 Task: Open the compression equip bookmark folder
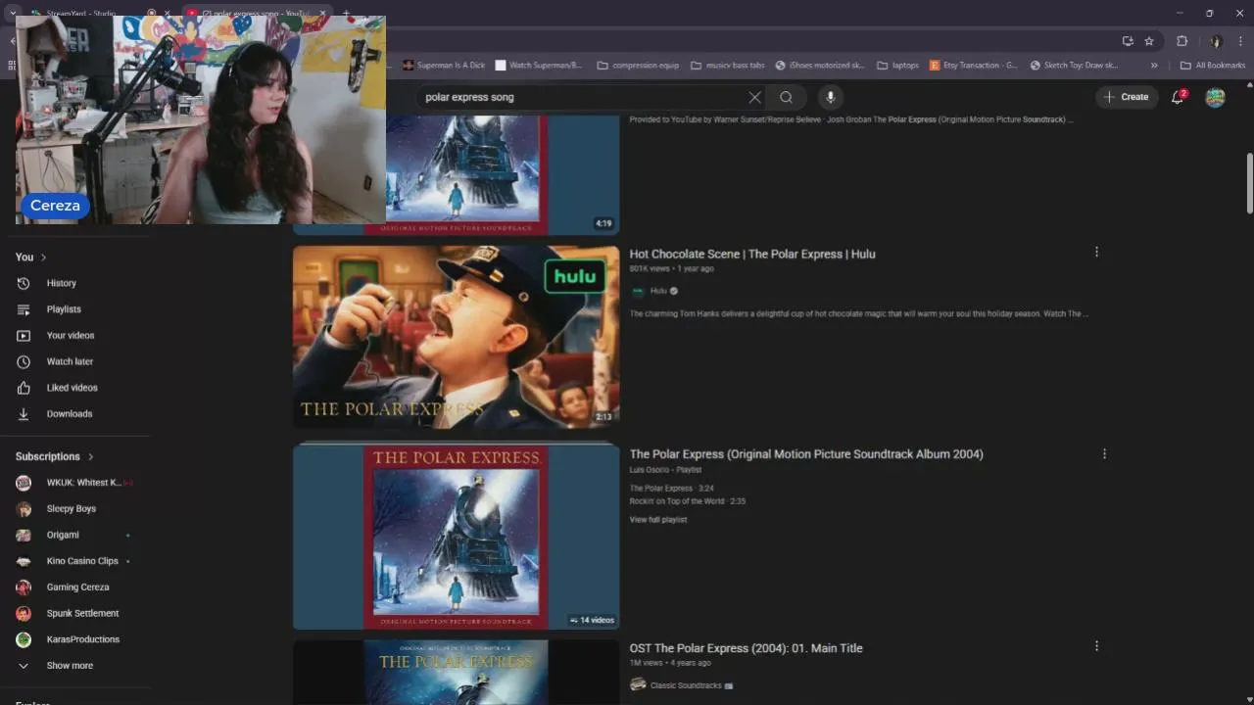point(638,66)
